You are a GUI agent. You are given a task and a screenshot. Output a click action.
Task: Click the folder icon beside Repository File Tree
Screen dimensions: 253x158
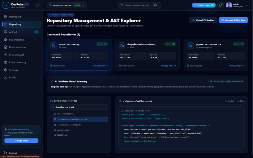tap(51, 101)
